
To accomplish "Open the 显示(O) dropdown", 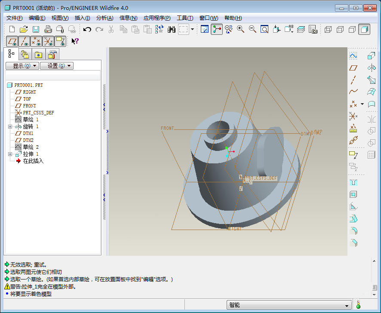I will pos(22,66).
